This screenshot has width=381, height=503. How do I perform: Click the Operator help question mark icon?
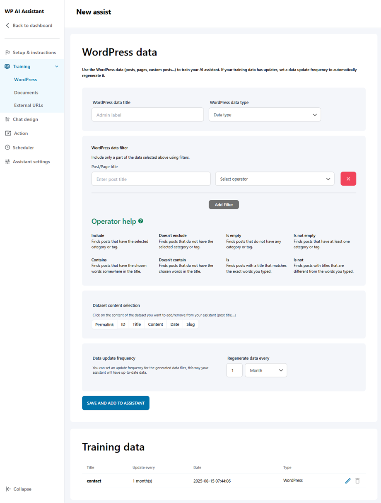click(141, 221)
